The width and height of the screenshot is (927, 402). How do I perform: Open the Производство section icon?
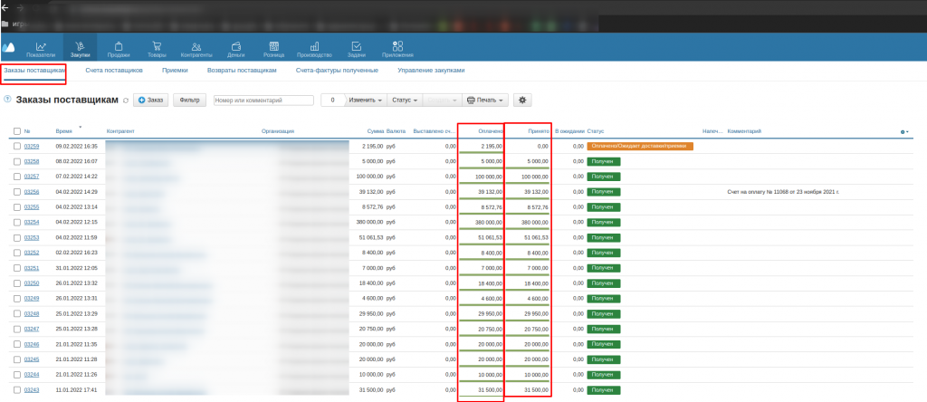coord(314,47)
